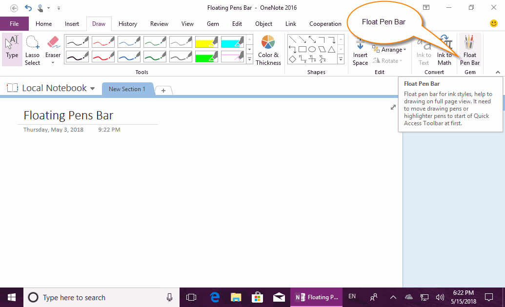This screenshot has width=505, height=307.
Task: Choose the thick green pen
Action: (155, 57)
